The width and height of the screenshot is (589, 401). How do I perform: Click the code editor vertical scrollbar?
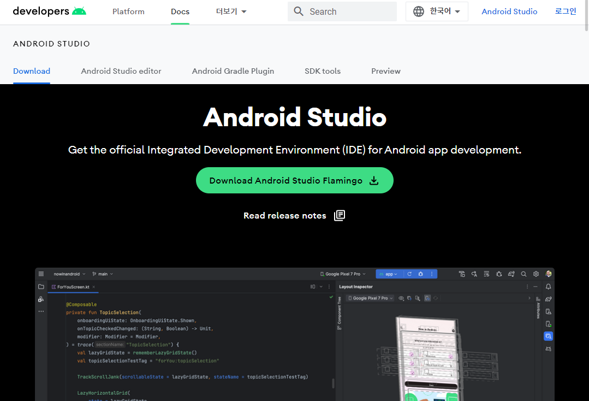[333, 383]
